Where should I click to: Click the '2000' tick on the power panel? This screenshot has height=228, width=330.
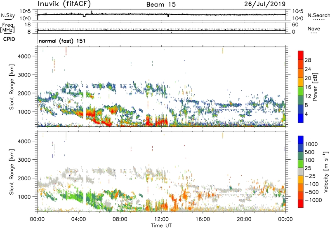pyautogui.click(x=24, y=93)
